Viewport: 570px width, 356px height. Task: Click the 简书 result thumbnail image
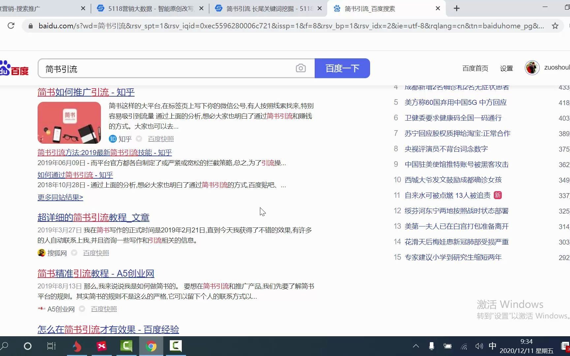pos(69,123)
